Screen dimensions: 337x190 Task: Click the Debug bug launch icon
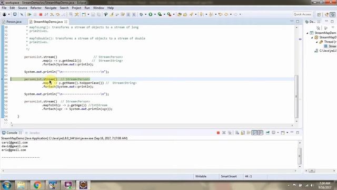pyautogui.click(x=141, y=14)
